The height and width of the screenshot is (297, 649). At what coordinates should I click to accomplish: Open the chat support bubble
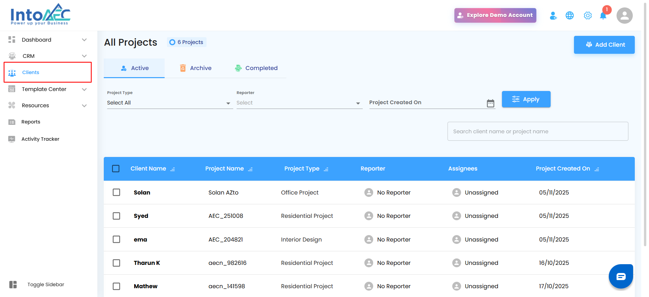click(x=621, y=276)
